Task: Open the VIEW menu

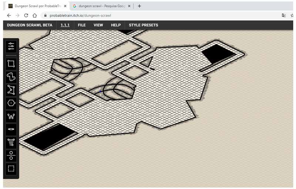Action: coord(98,25)
